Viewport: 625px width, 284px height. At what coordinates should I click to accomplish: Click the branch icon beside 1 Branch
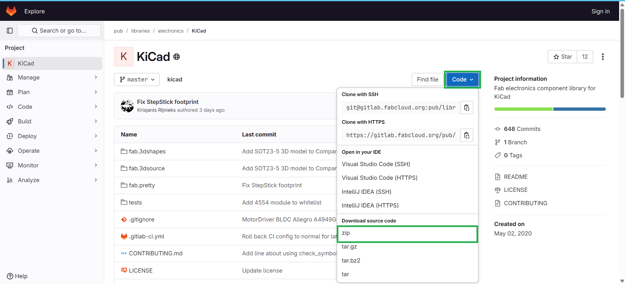click(497, 142)
